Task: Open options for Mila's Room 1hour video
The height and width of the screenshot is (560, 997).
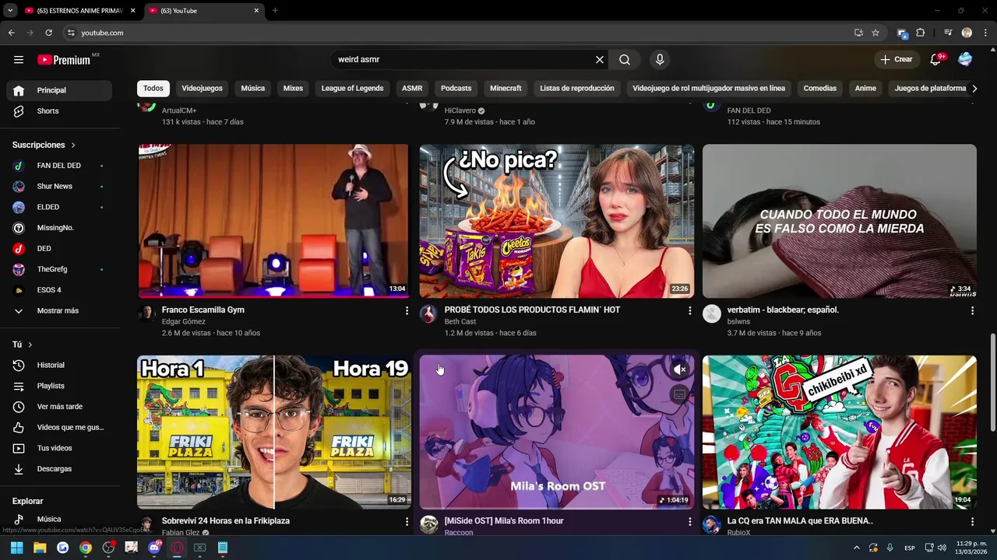Action: (x=689, y=522)
